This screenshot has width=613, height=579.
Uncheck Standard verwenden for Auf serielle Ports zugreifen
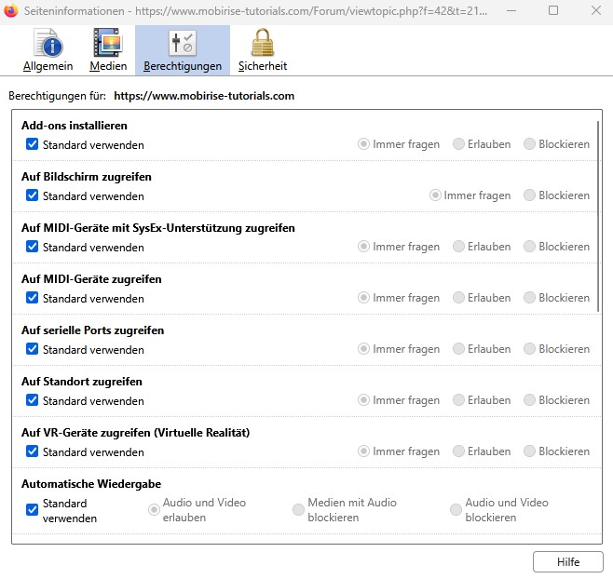tap(32, 349)
